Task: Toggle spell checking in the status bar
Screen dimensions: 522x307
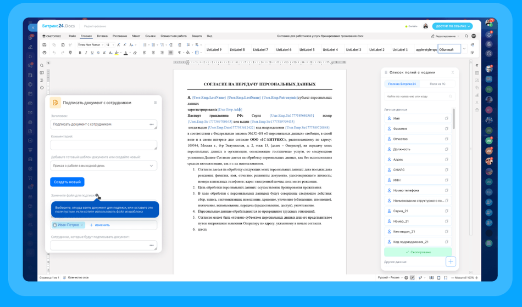Action: pos(413,278)
